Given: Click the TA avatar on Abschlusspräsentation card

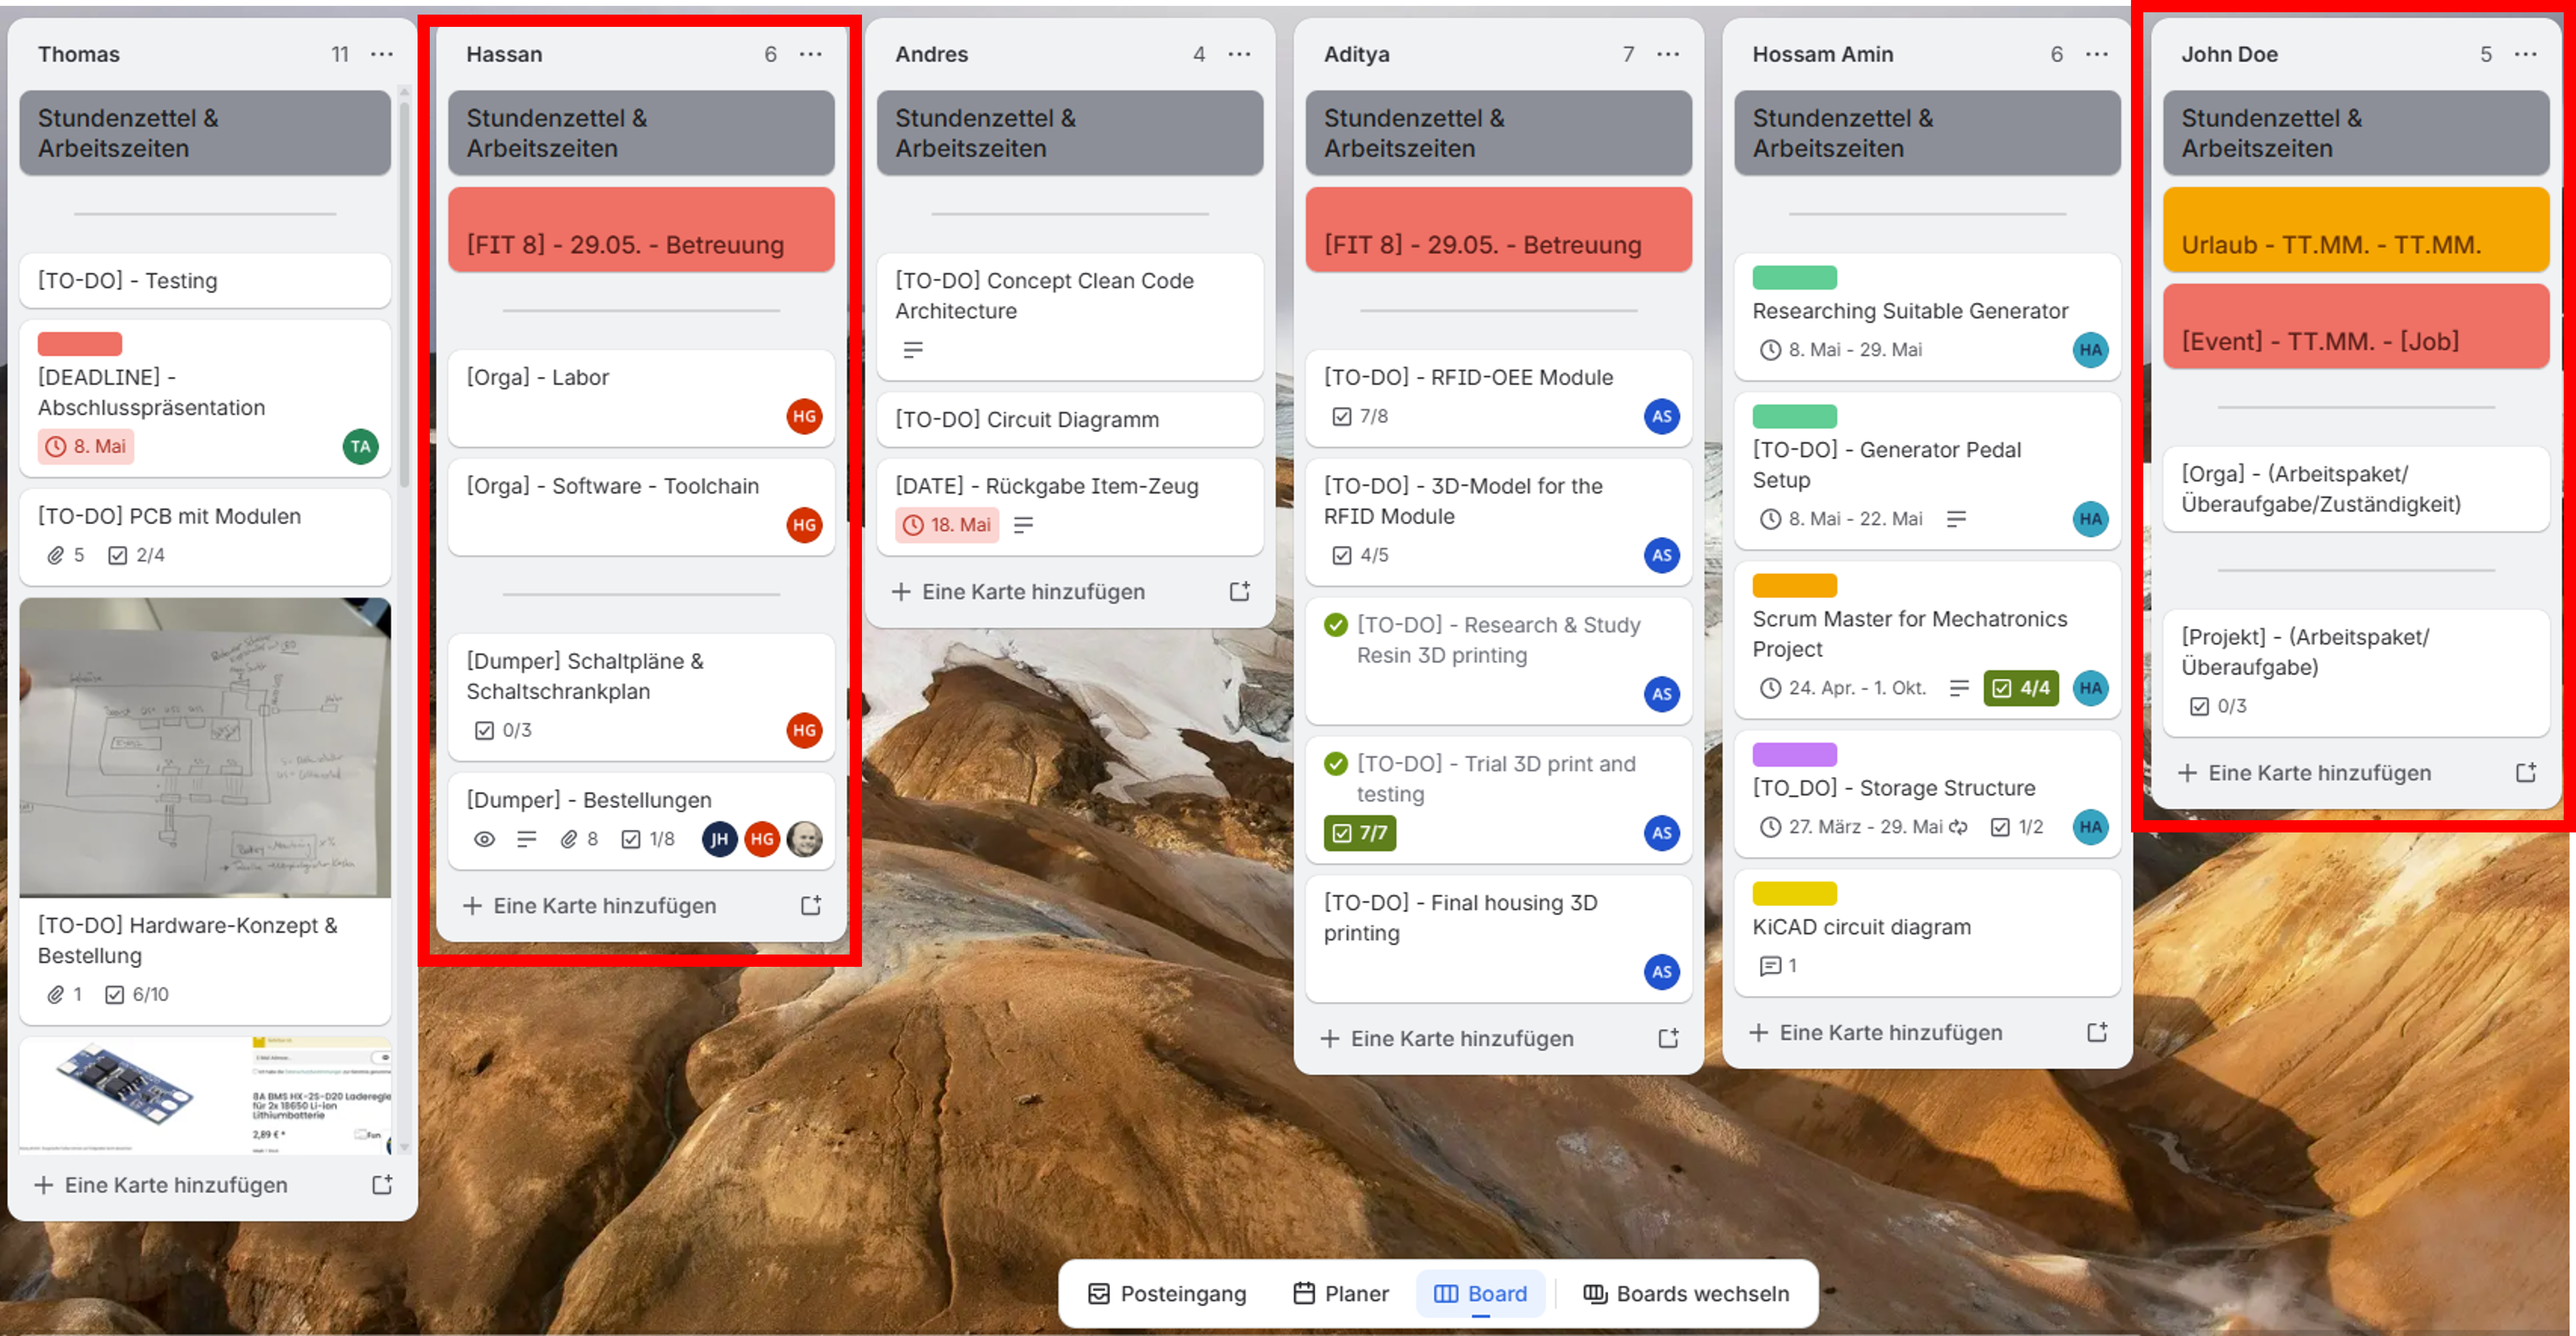Looking at the screenshot, I should point(361,447).
